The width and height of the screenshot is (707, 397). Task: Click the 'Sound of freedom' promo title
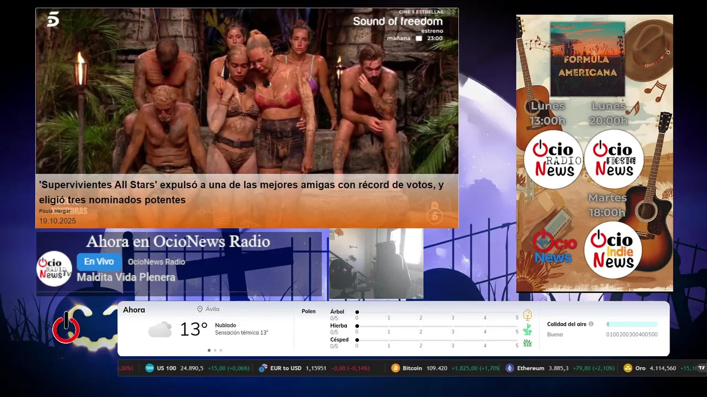[398, 22]
